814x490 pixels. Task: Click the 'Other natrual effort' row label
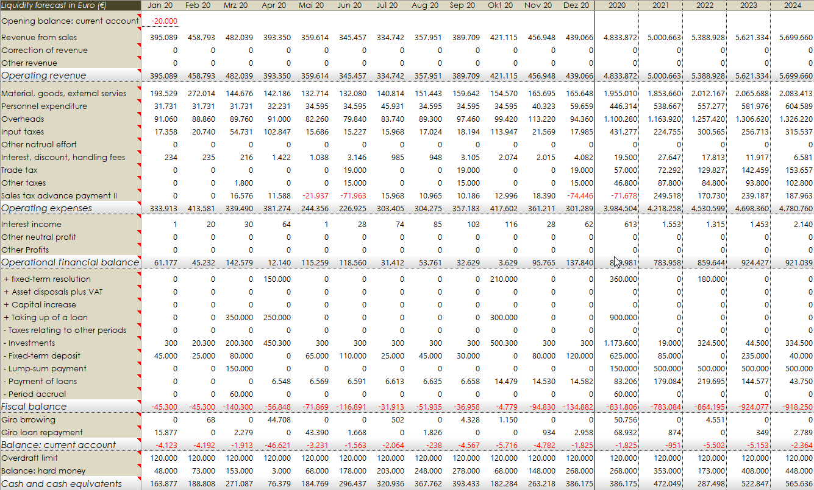click(x=39, y=145)
